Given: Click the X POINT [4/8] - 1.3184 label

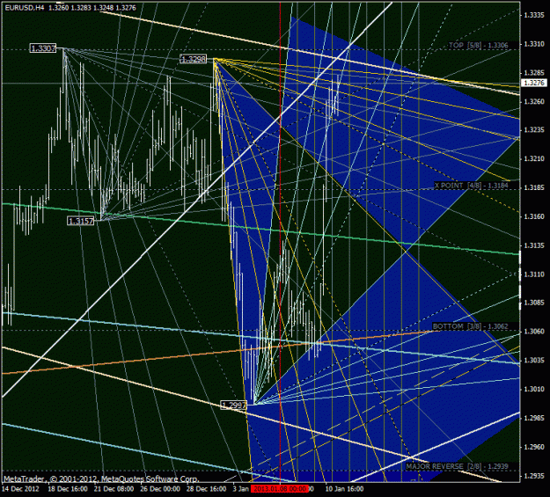Looking at the screenshot, I should [471, 186].
